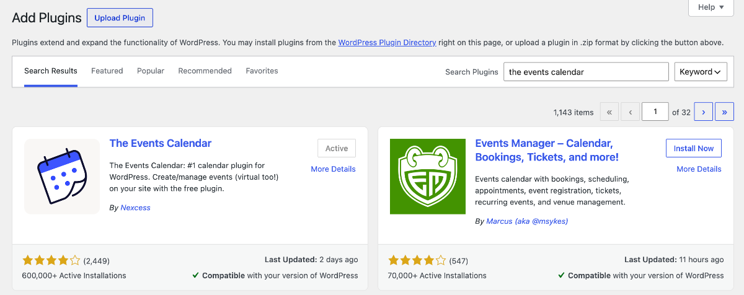Jump to last page of results
The image size is (744, 295).
point(724,112)
